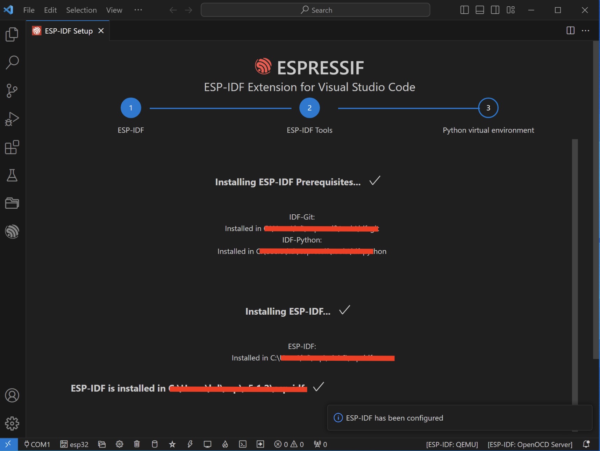This screenshot has height=451, width=600.
Task: Click the current project folder status icon
Action: click(x=102, y=444)
